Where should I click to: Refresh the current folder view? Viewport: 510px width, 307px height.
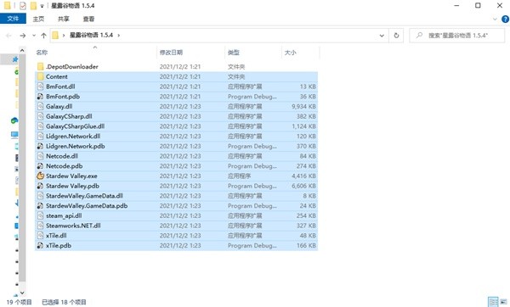(396, 36)
